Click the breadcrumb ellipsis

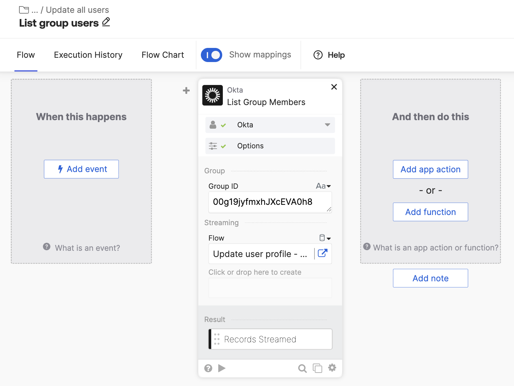tap(35, 11)
